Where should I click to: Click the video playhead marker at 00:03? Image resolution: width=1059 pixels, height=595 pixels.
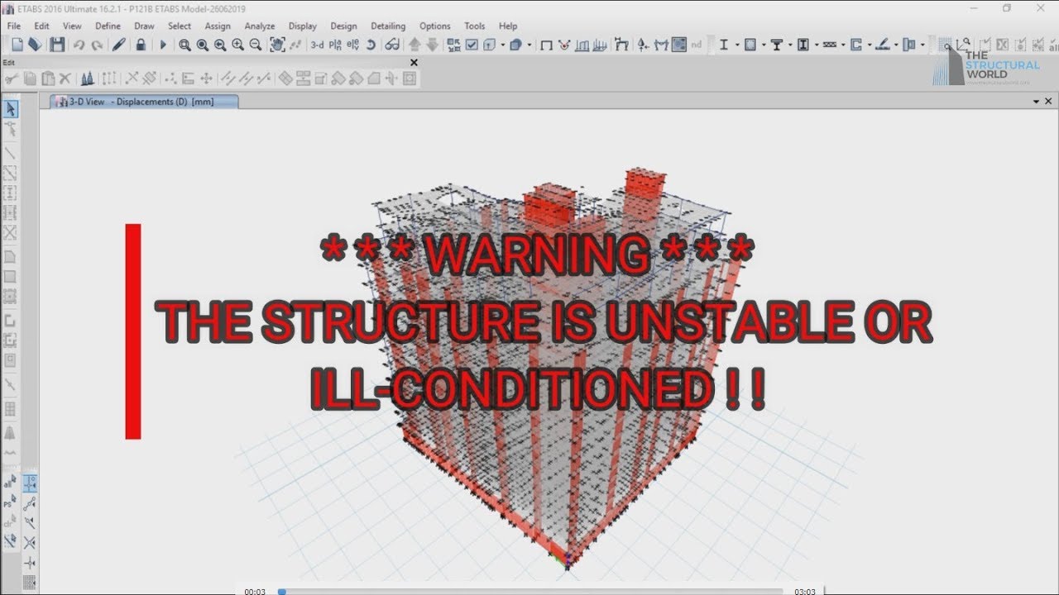click(x=281, y=591)
